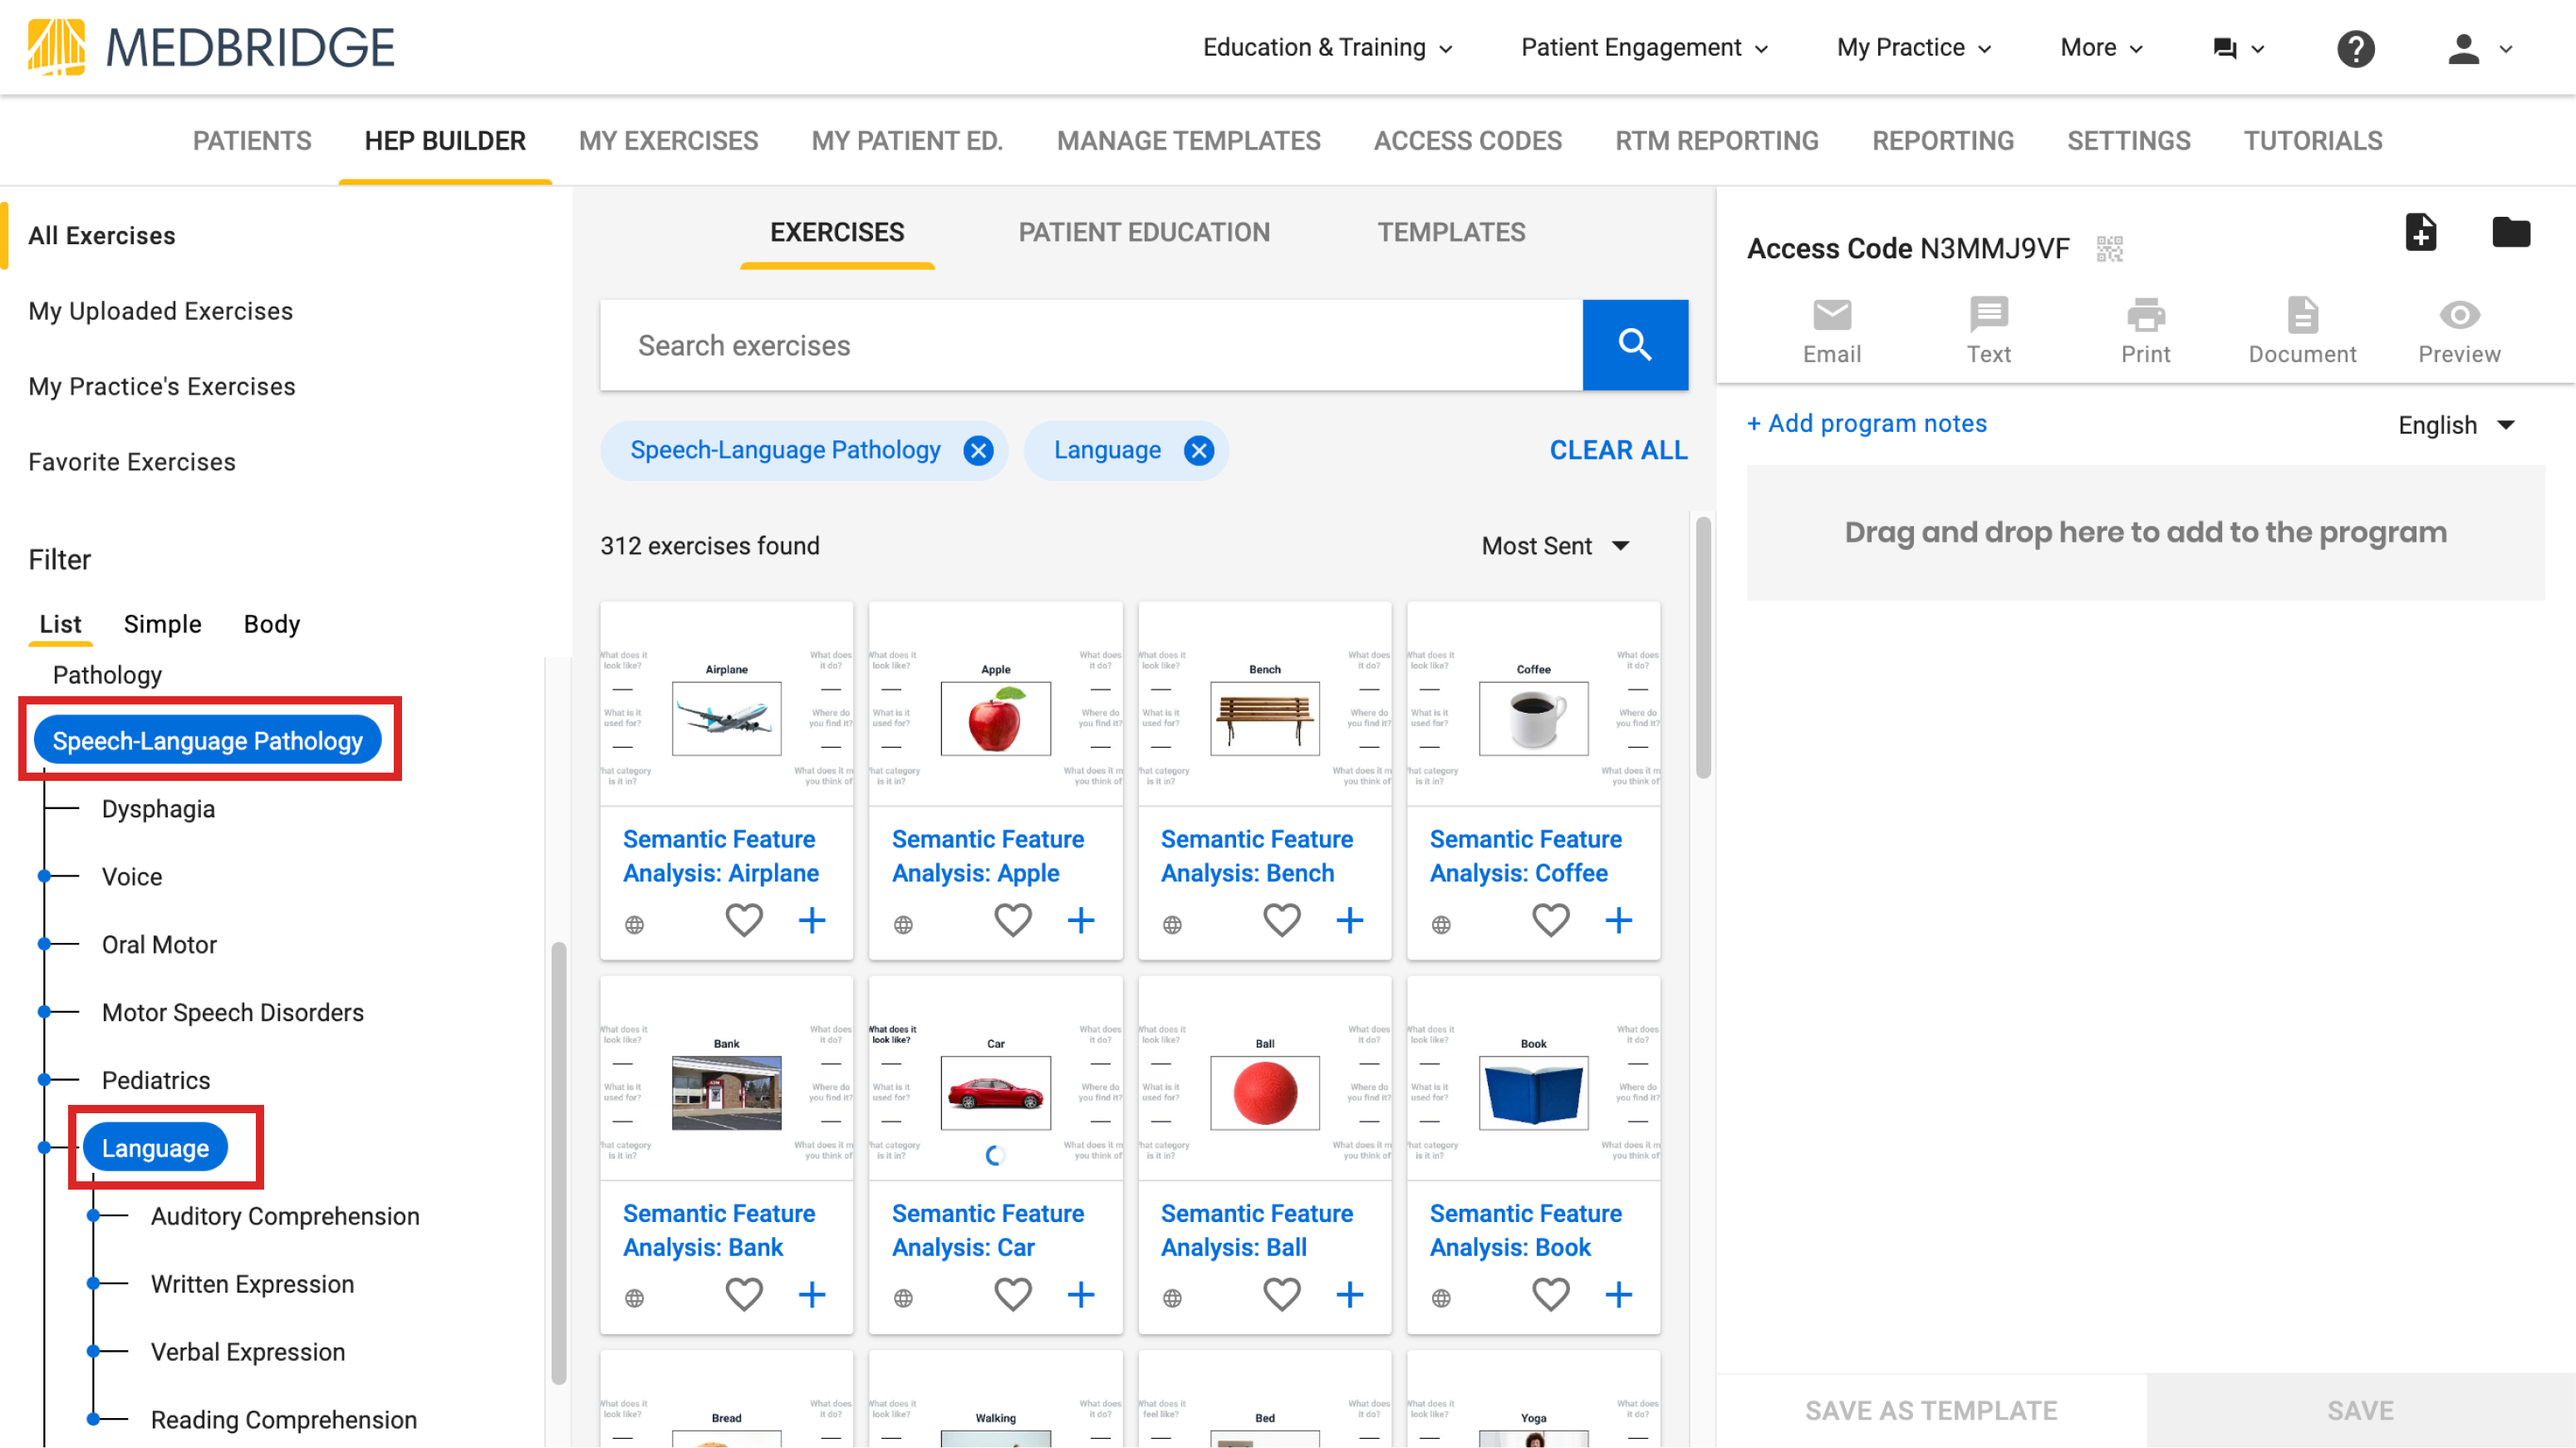
Task: Change the program language from English
Action: pyautogui.click(x=2456, y=425)
